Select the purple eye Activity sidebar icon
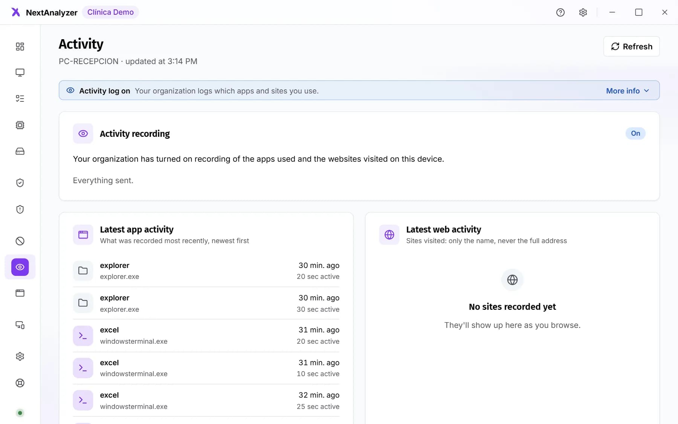 [20, 267]
